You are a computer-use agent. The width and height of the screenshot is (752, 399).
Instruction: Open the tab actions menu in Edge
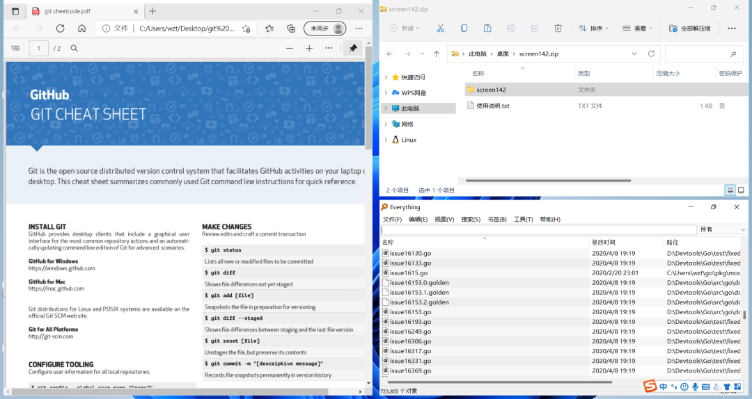(x=15, y=11)
